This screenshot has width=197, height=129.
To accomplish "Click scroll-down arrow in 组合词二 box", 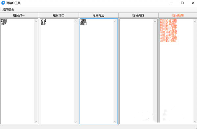I will (76, 122).
